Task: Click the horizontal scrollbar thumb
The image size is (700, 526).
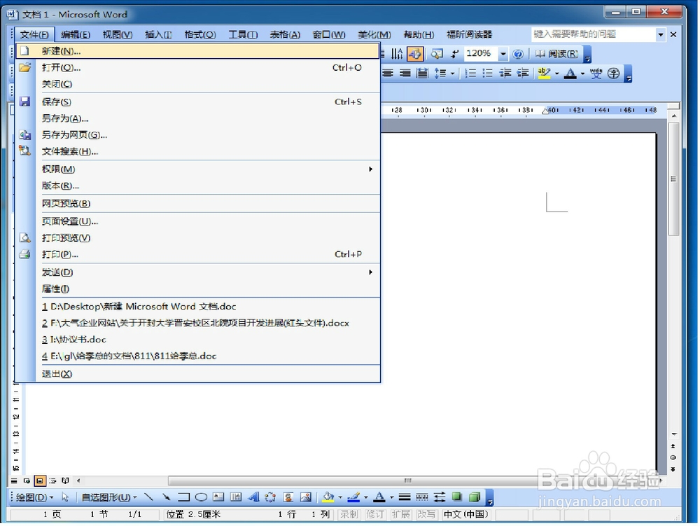Action: [x=407, y=480]
